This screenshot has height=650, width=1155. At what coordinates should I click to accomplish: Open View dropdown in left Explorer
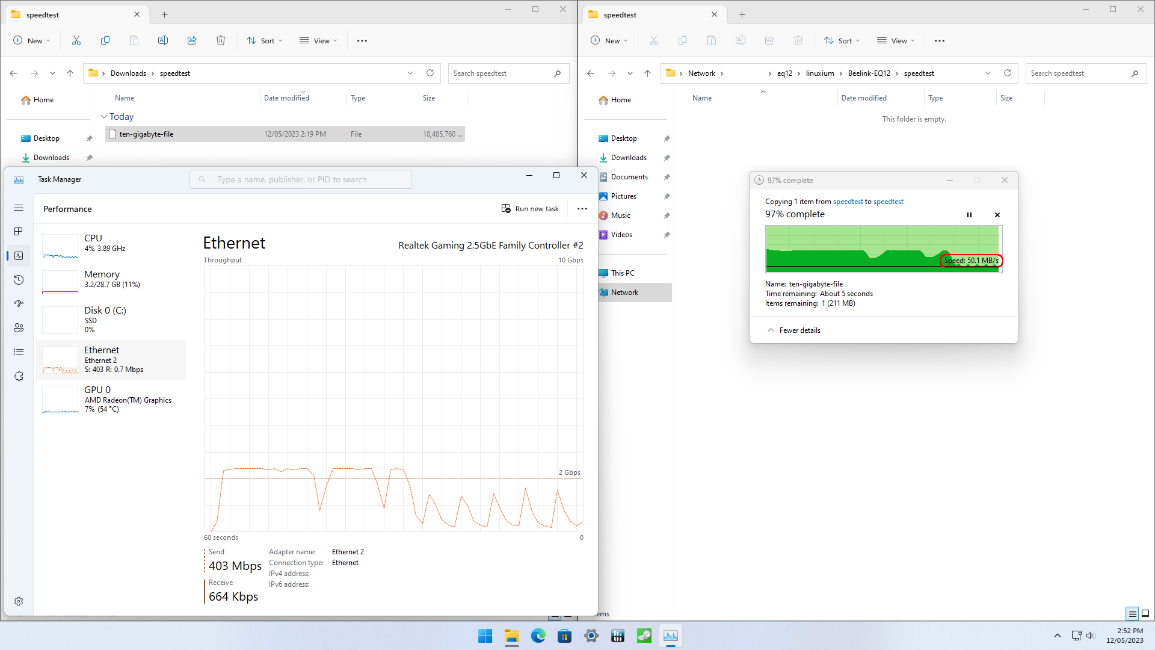318,40
